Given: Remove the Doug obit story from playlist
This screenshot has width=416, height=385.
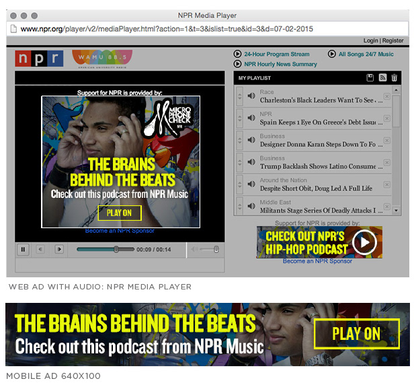Looking at the screenshot, I should [387, 184].
